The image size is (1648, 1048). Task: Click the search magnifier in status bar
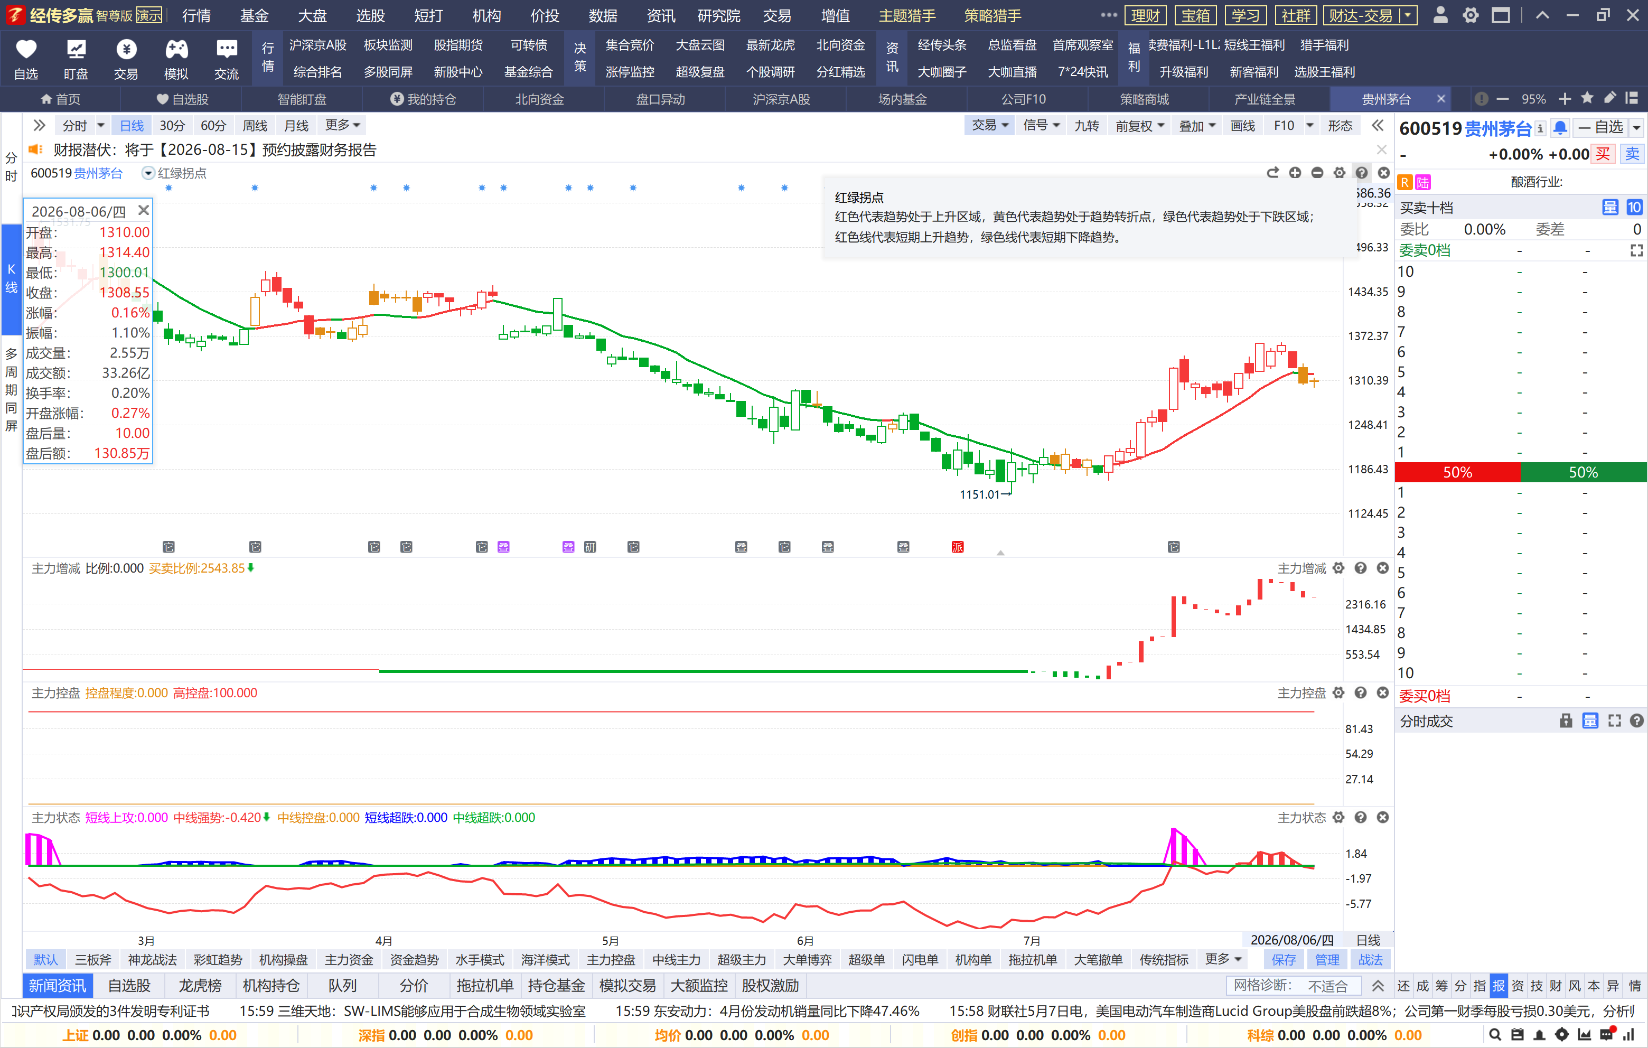click(x=1495, y=1035)
